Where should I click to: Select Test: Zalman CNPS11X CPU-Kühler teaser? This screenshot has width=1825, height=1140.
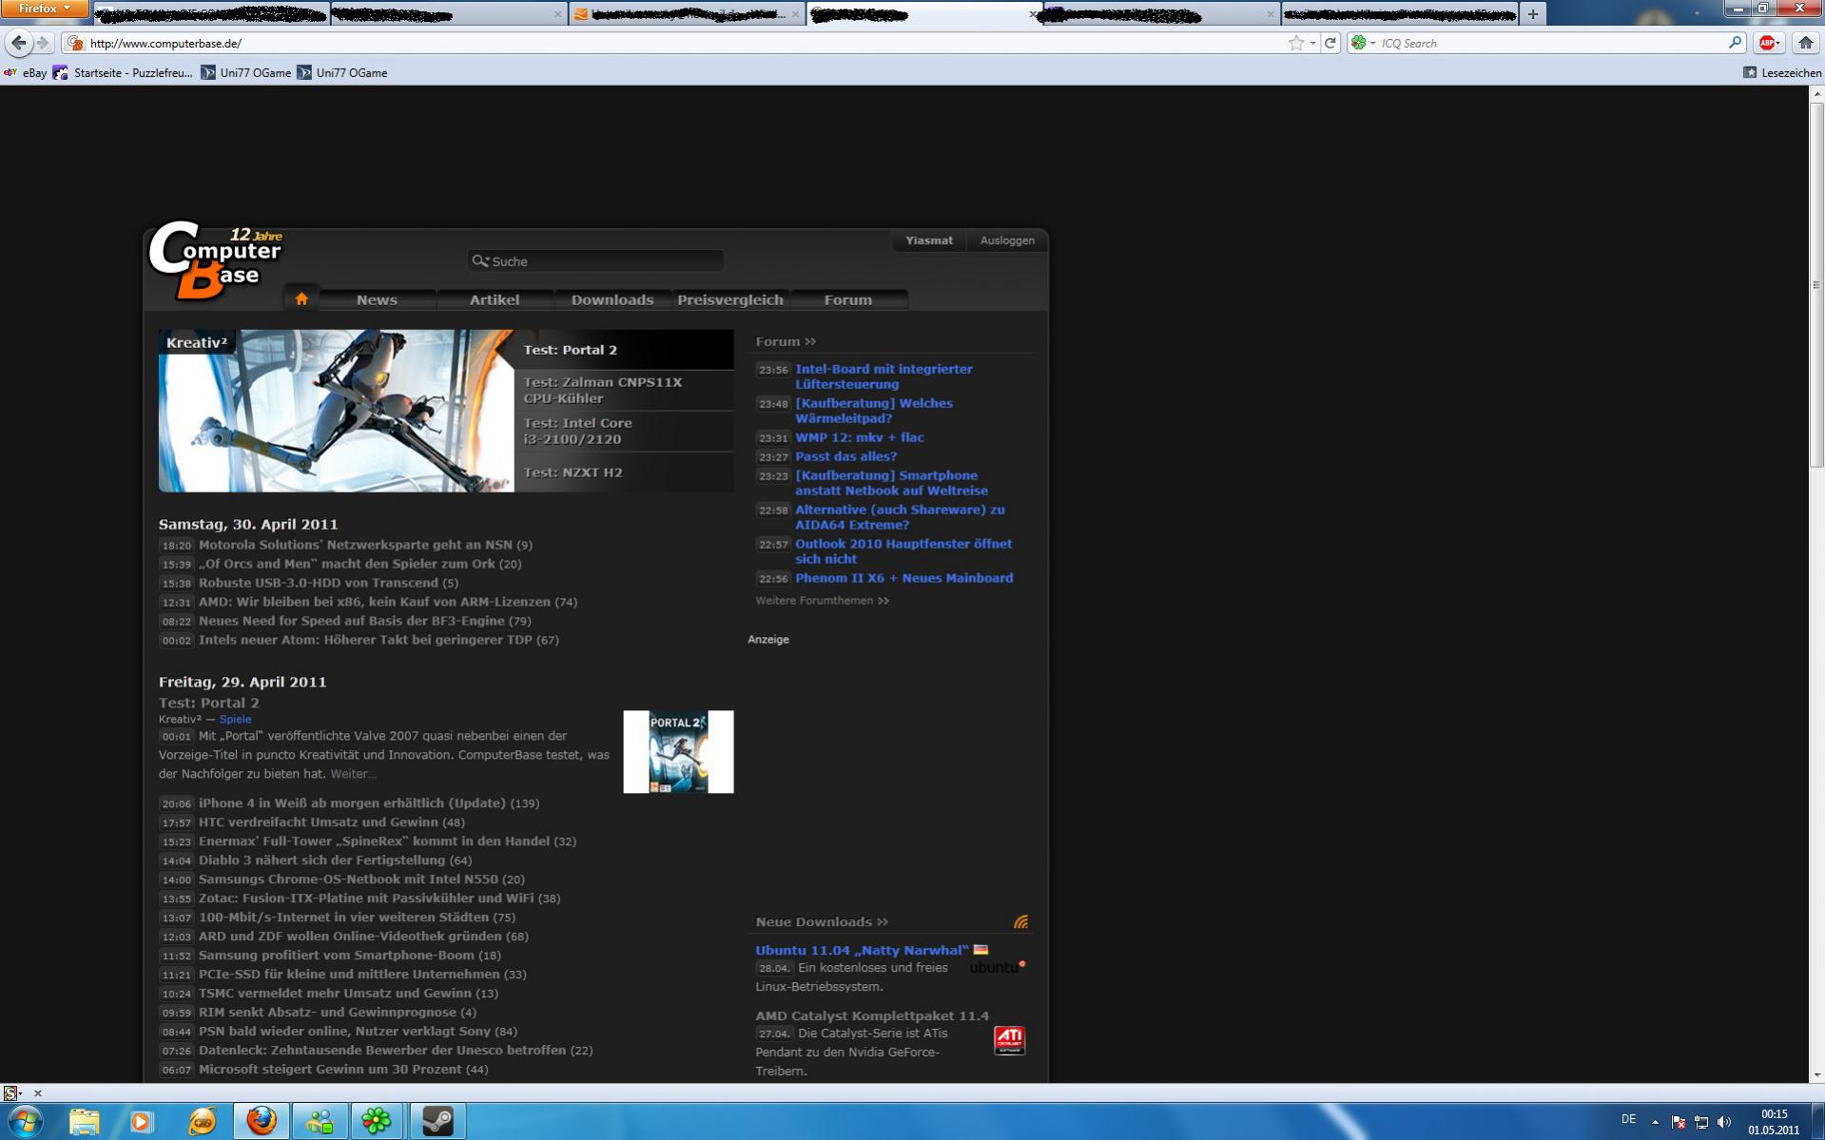click(624, 390)
